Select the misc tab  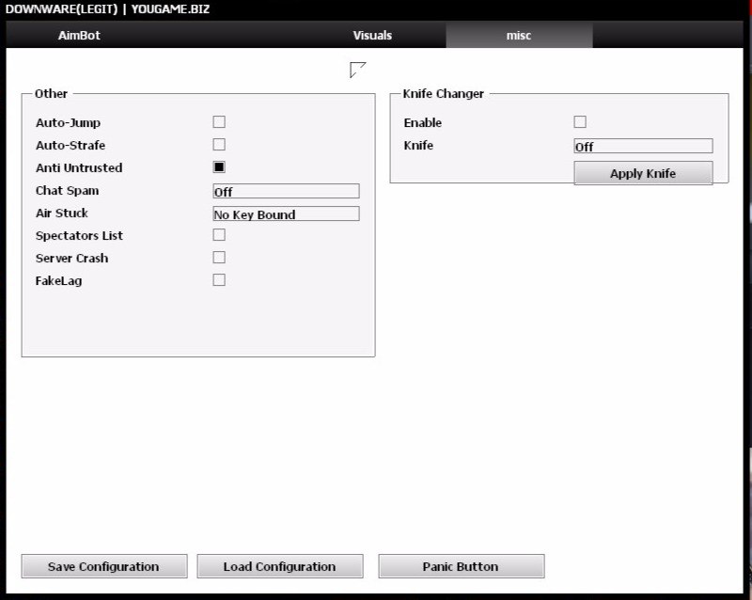pos(519,36)
